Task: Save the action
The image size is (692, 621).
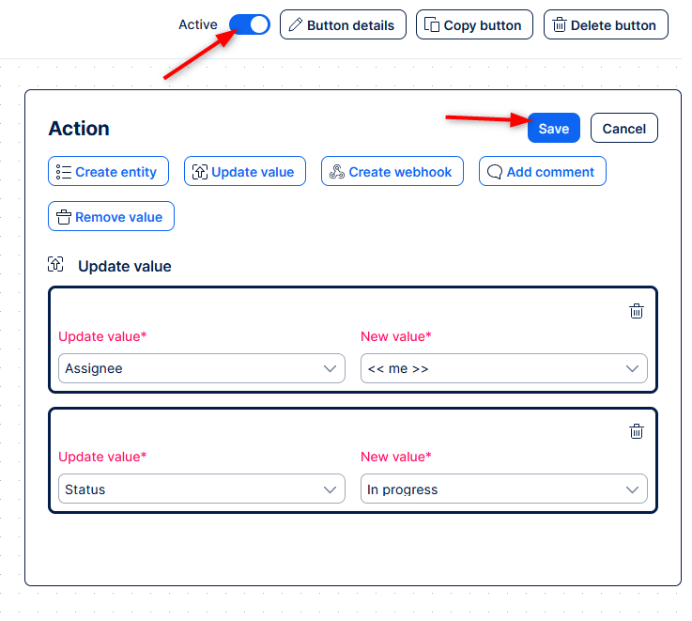Action: click(553, 129)
